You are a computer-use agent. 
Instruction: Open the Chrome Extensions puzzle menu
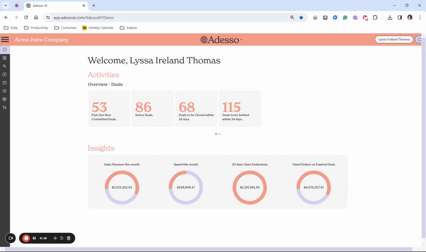pos(375,18)
